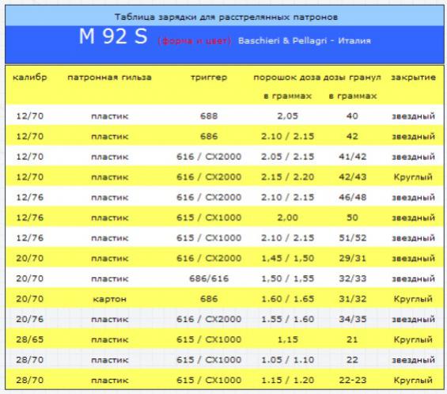Click shot dose '21'
447x394 pixels.
coord(352,339)
